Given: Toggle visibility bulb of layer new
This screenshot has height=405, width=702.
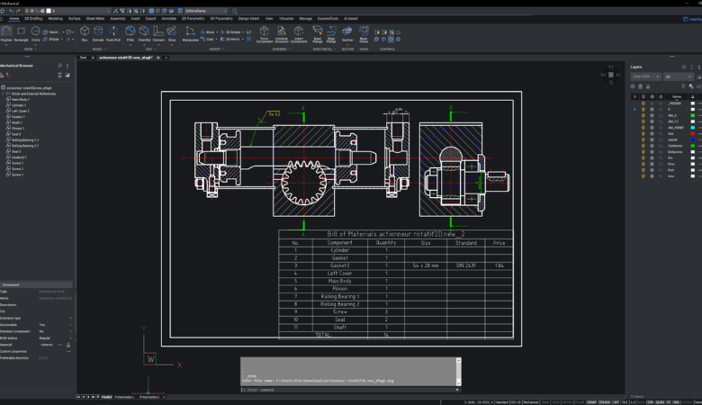Looking at the screenshot, I should pos(643,175).
